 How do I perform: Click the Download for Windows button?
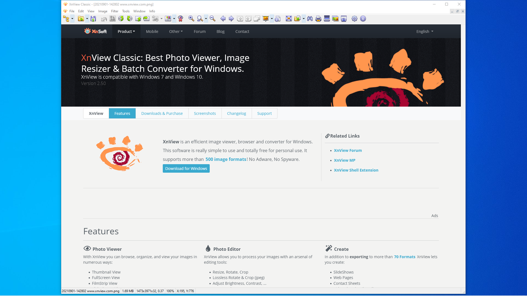pyautogui.click(x=186, y=169)
